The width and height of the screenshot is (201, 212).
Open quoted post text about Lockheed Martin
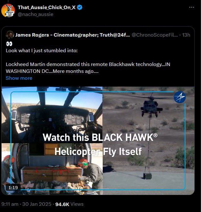coord(88,68)
